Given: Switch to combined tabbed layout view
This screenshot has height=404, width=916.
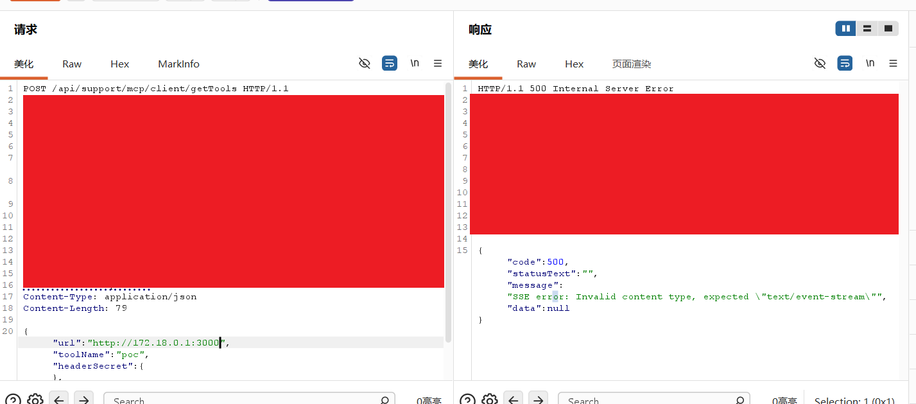Looking at the screenshot, I should pos(888,28).
